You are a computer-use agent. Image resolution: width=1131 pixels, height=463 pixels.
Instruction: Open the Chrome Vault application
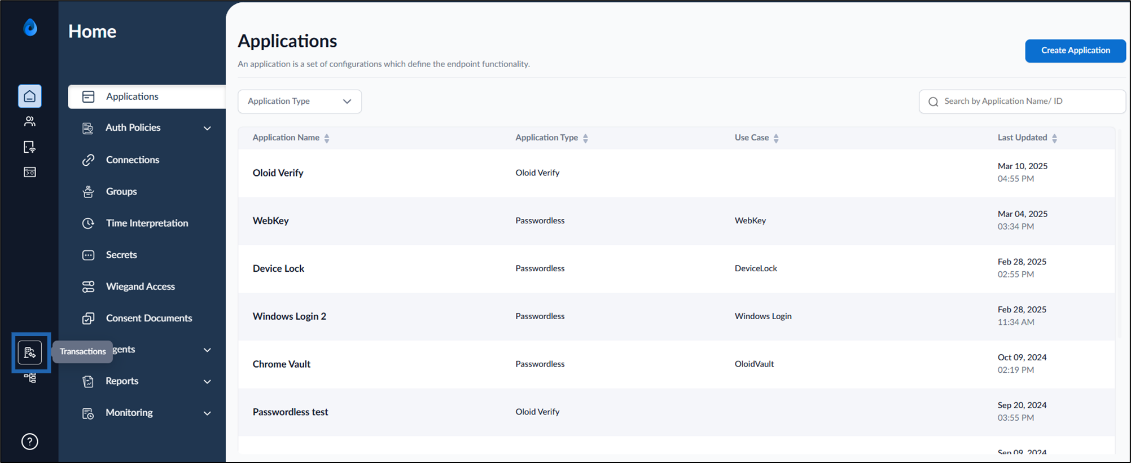[281, 364]
